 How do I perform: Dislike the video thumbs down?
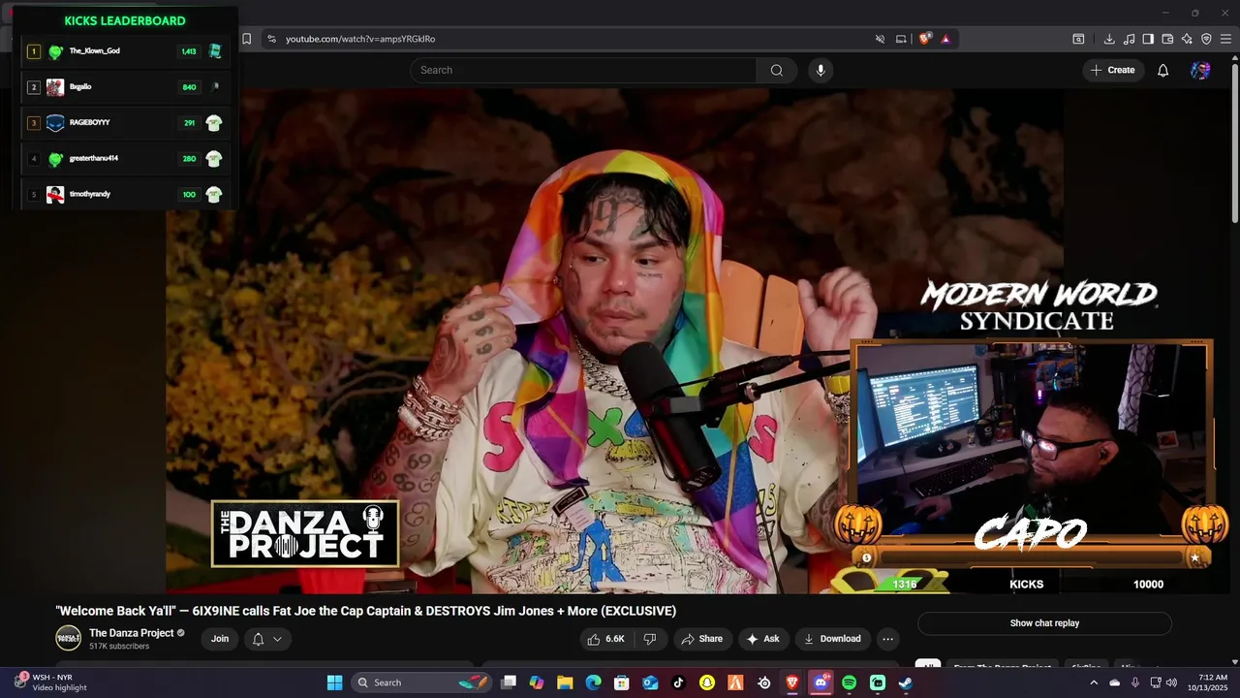tap(650, 639)
